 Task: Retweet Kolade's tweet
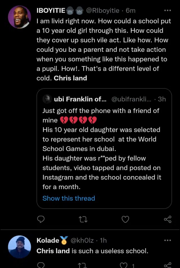click(x=82, y=265)
